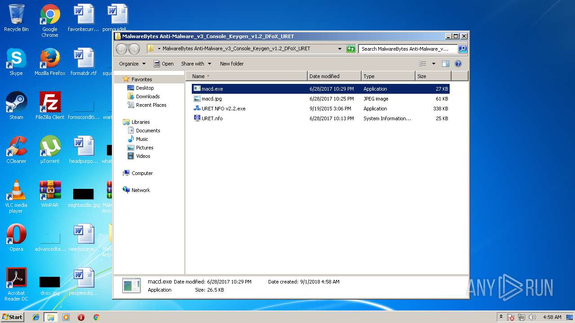Launch Google Chrome from desktop
Viewport: 575px width, 323px height.
pos(50,21)
